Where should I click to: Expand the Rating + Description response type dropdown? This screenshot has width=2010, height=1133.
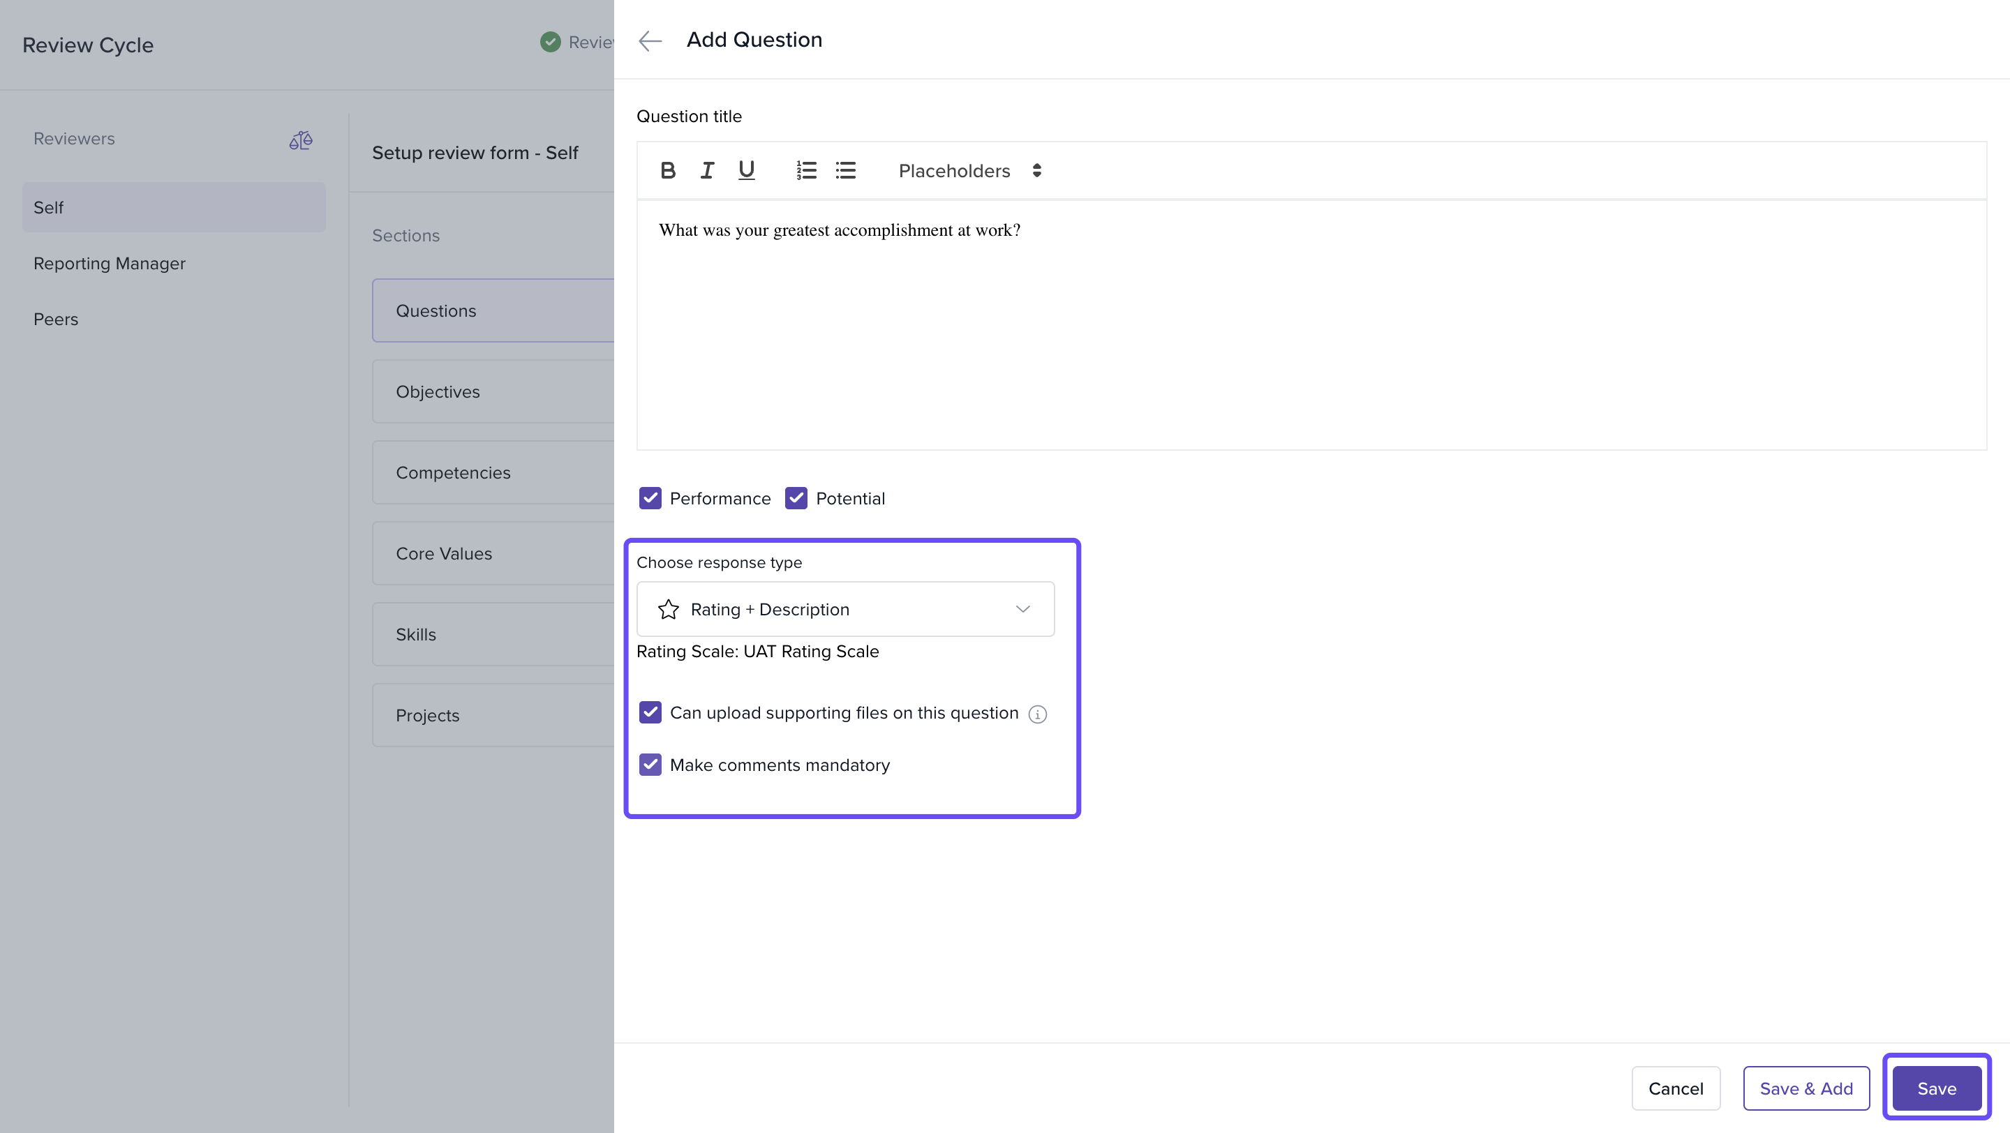tap(845, 609)
